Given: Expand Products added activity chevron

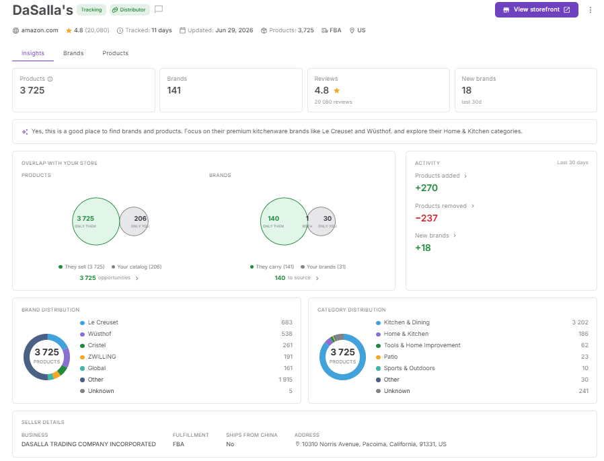Looking at the screenshot, I should click(x=465, y=176).
